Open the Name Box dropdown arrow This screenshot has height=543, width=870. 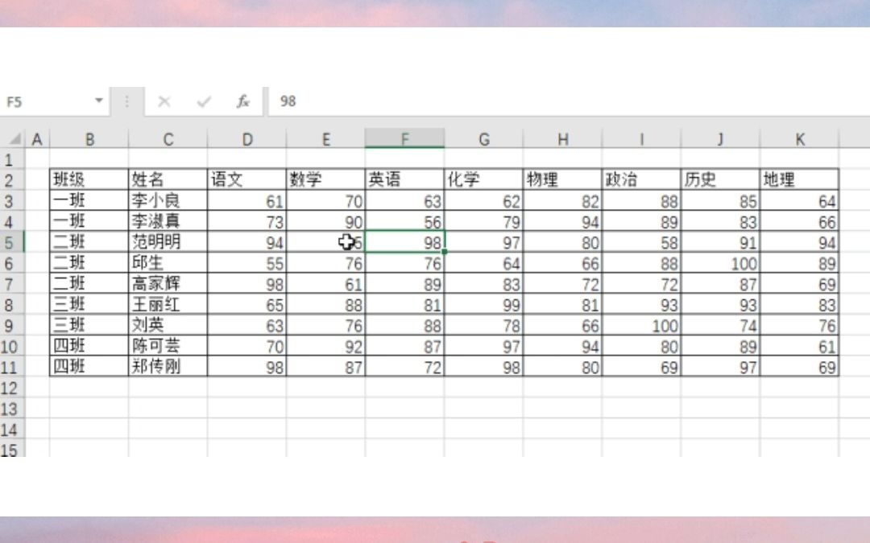(98, 101)
